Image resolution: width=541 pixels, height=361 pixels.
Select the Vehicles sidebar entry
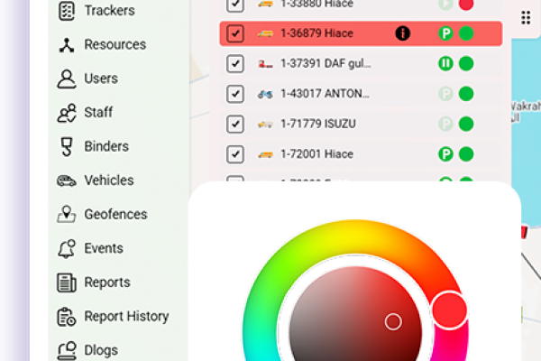point(108,180)
